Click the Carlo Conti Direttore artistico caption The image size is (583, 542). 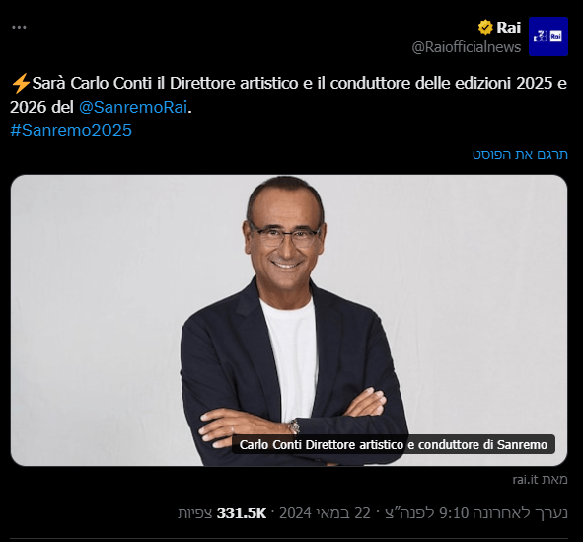(394, 444)
